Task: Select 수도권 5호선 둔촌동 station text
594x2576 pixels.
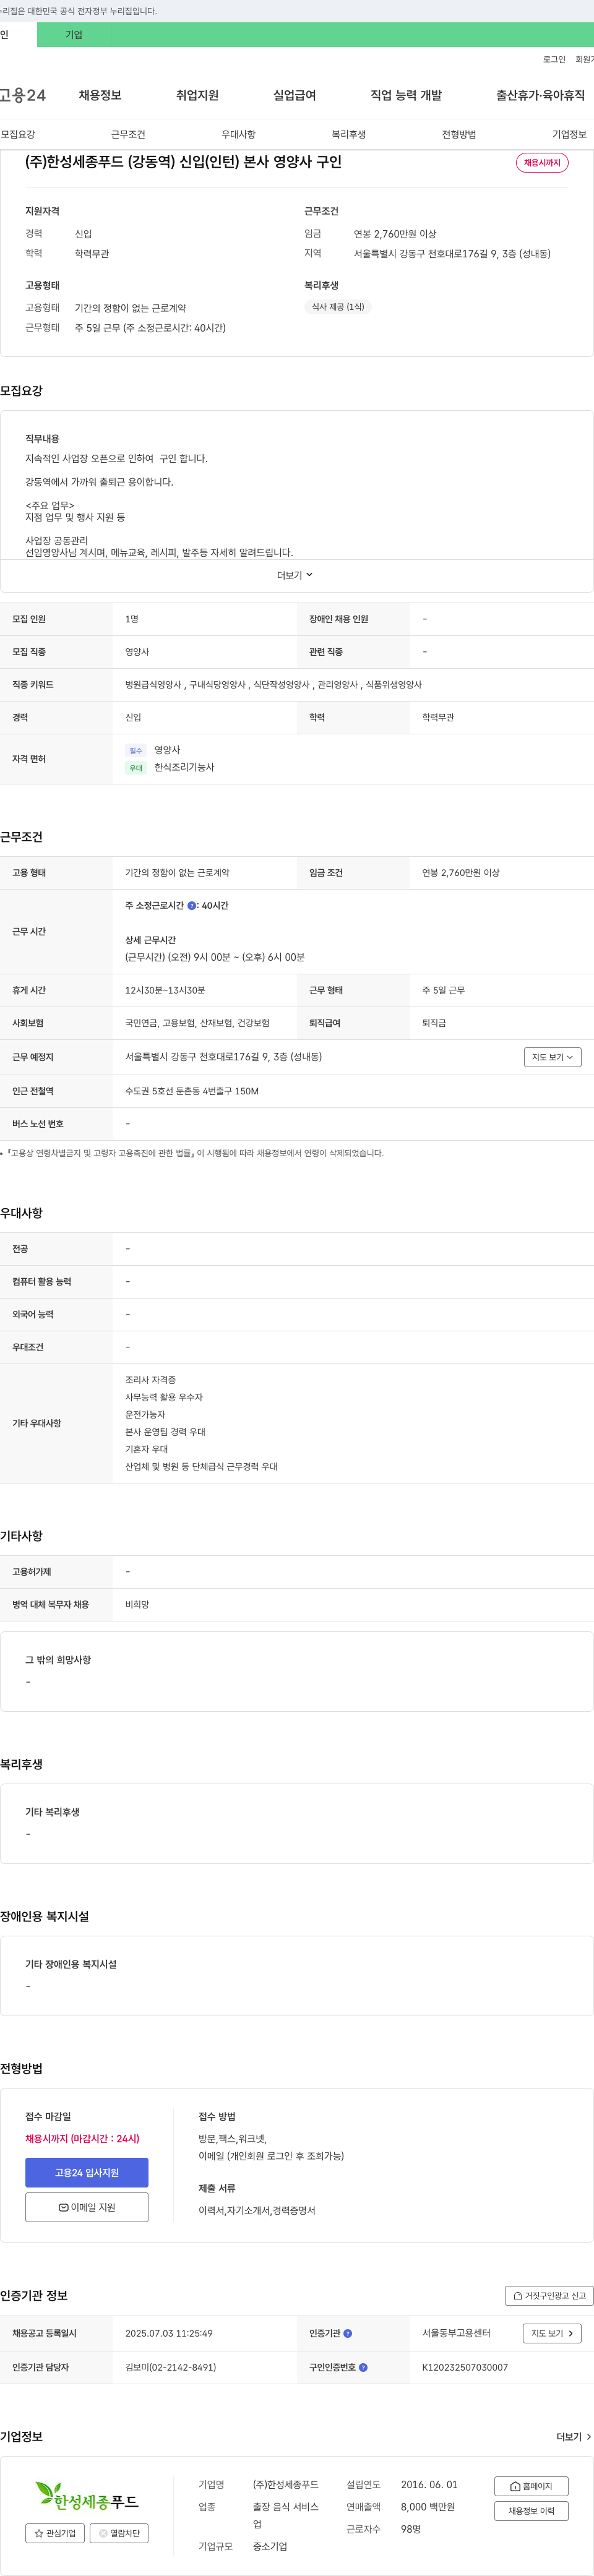Action: pos(192,1091)
